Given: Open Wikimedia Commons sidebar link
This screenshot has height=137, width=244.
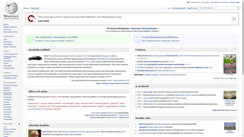Looking at the screenshot, I should (x=11, y=85).
